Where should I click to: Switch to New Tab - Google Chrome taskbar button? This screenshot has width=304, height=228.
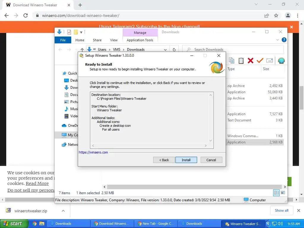tap(156, 224)
